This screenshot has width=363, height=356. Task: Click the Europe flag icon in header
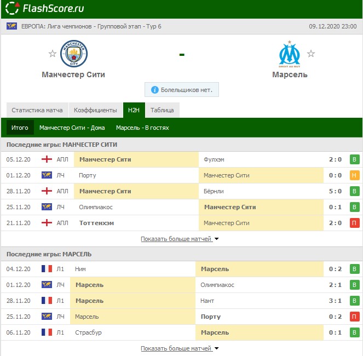tap(11, 26)
